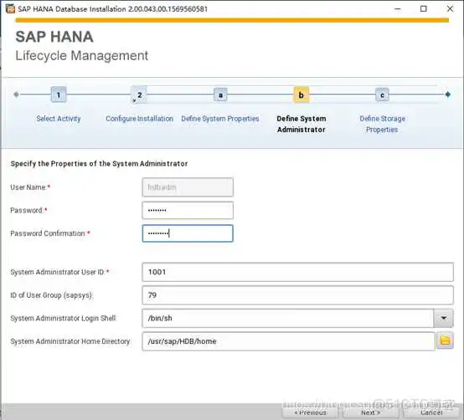Viewport: 464px width, 420px height.
Task: Maximize the installer window
Action: pyautogui.click(x=424, y=9)
